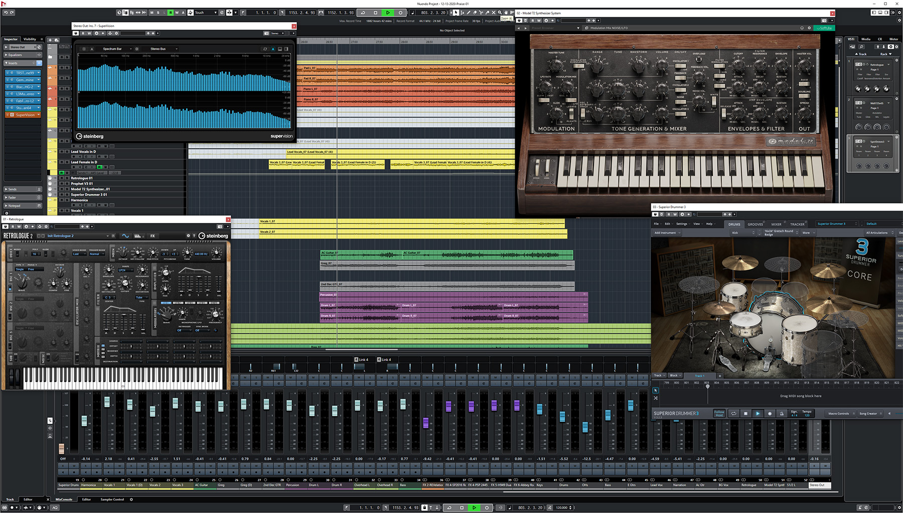Open the CR tab in right zone
This screenshot has width=903, height=513.
880,39
